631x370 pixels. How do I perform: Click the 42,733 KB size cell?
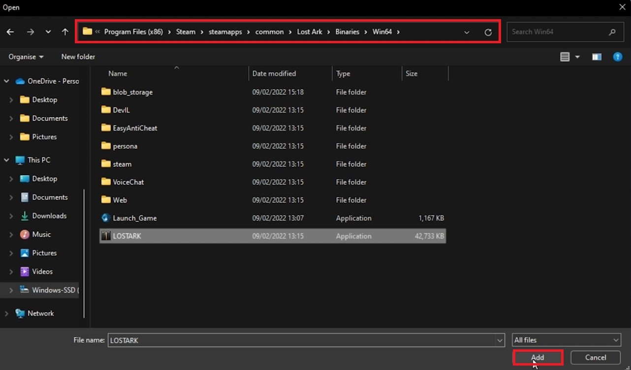coord(429,236)
